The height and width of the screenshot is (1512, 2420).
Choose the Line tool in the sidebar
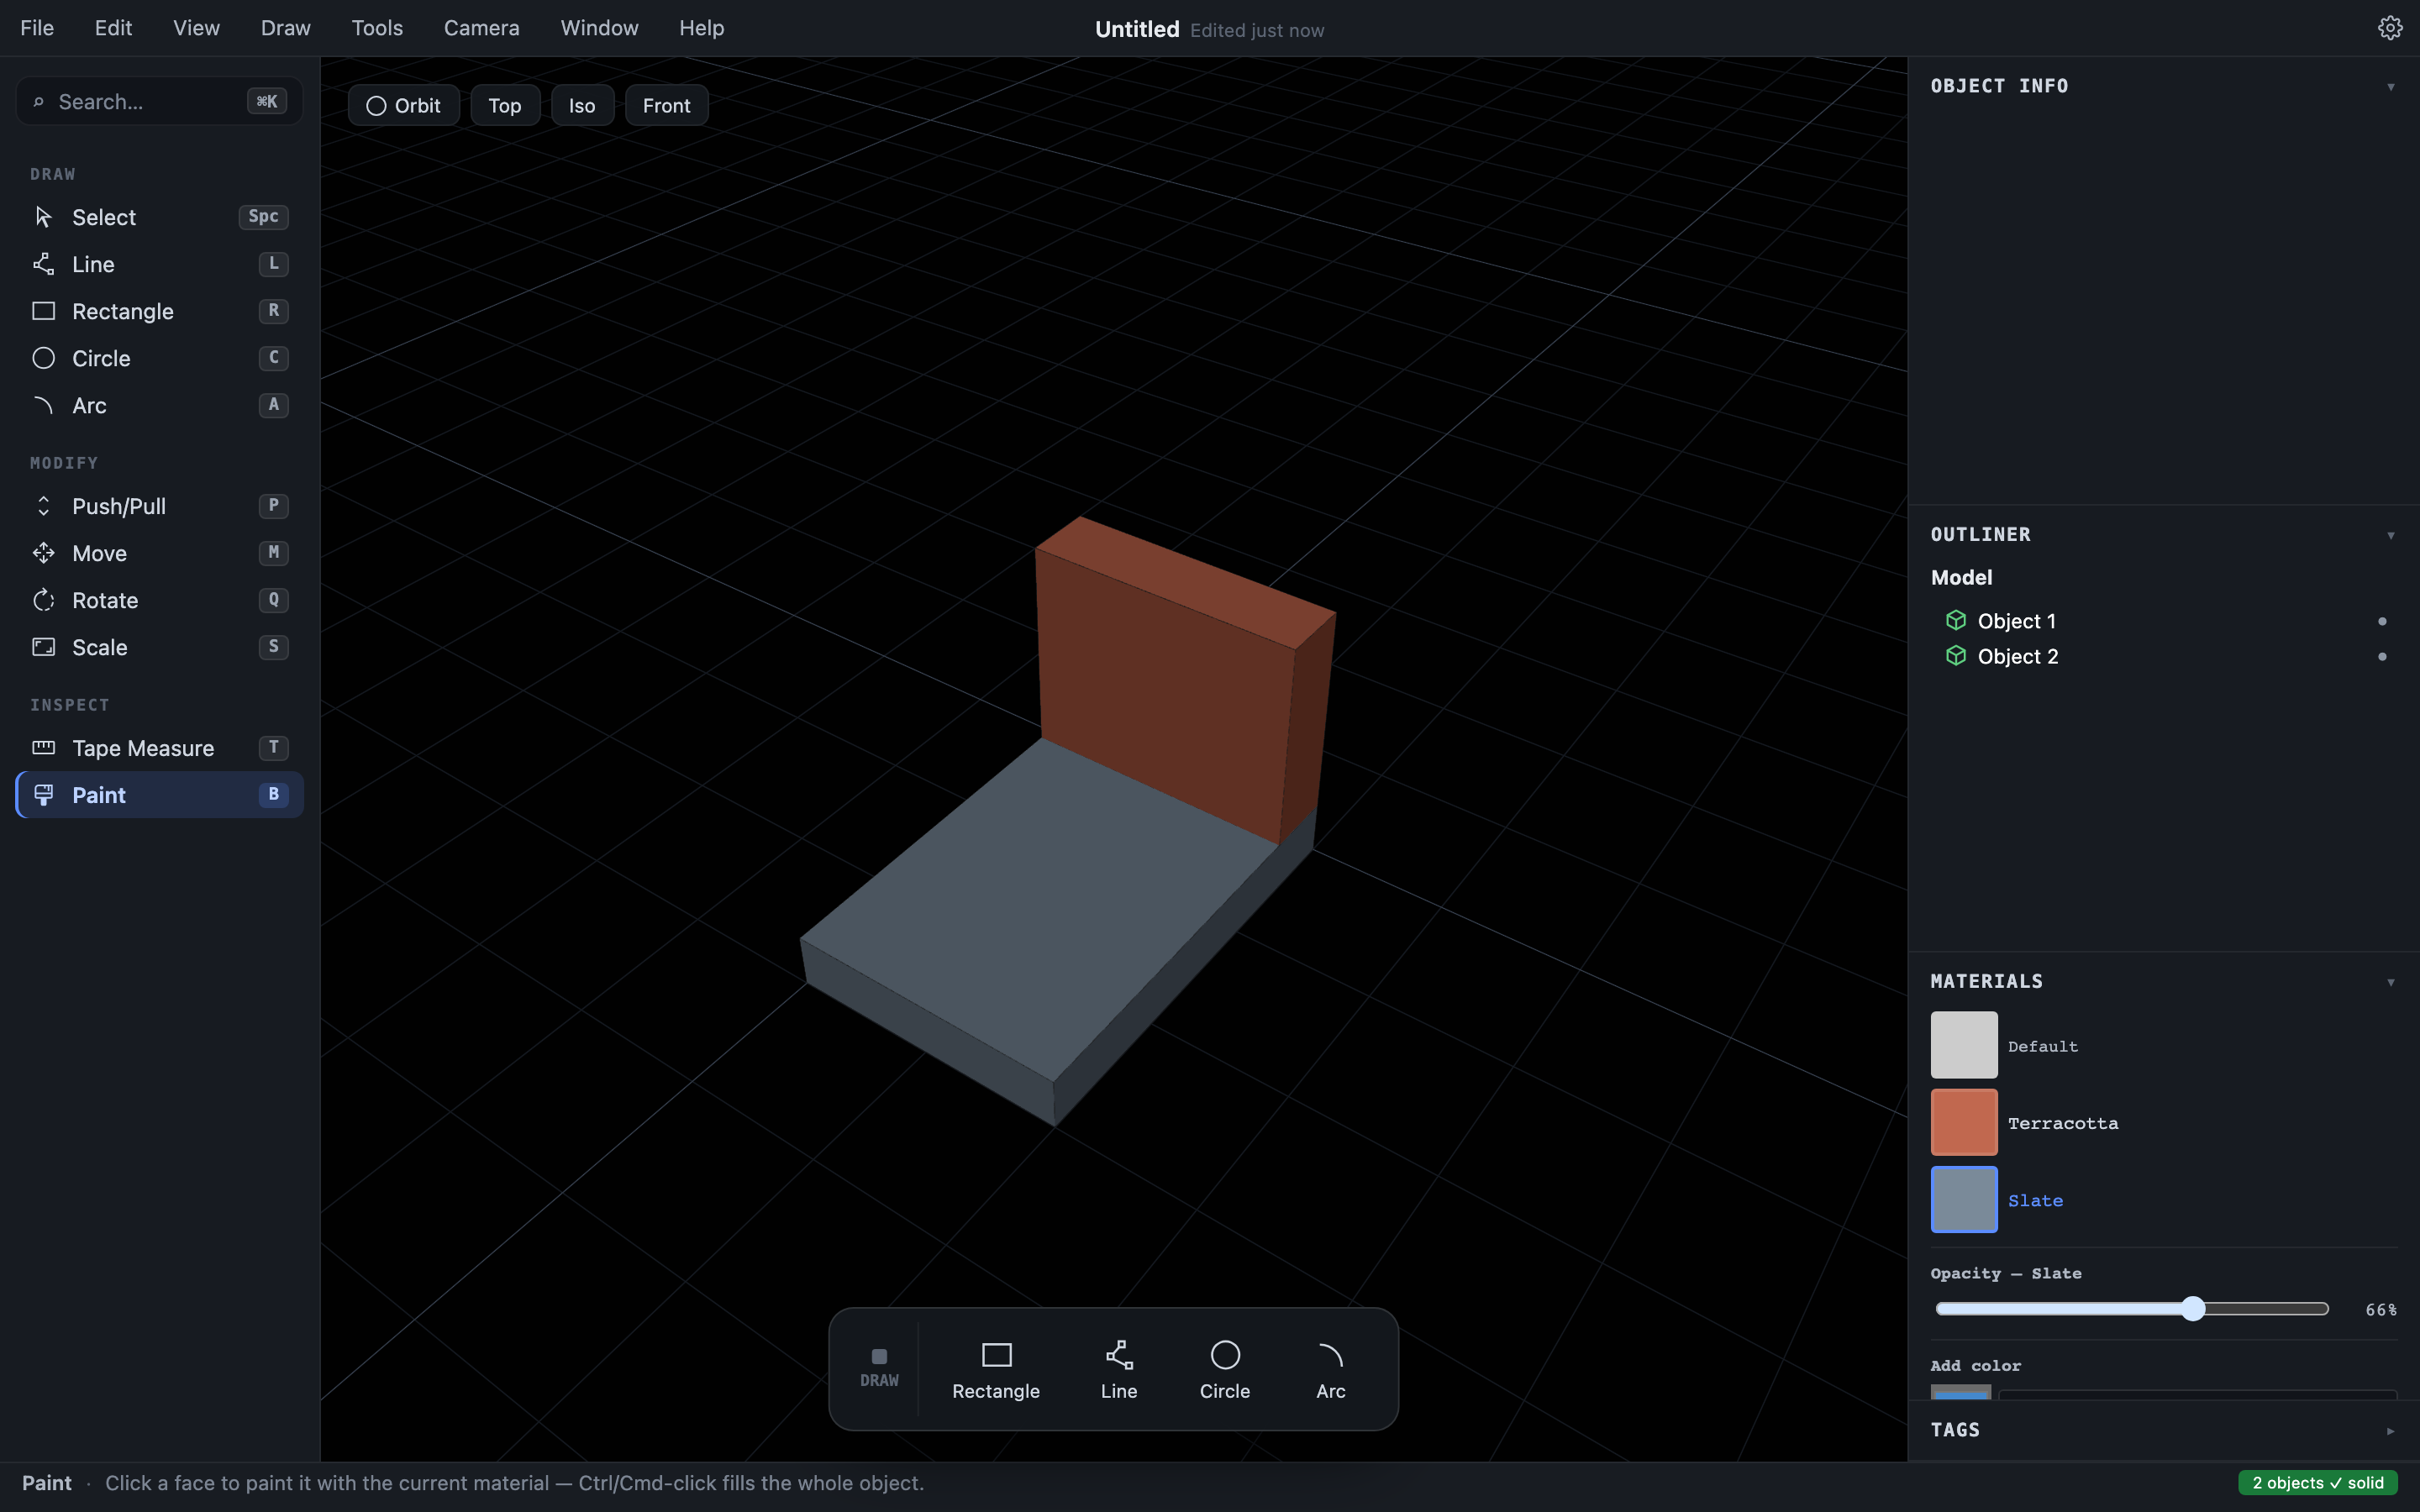pos(160,264)
